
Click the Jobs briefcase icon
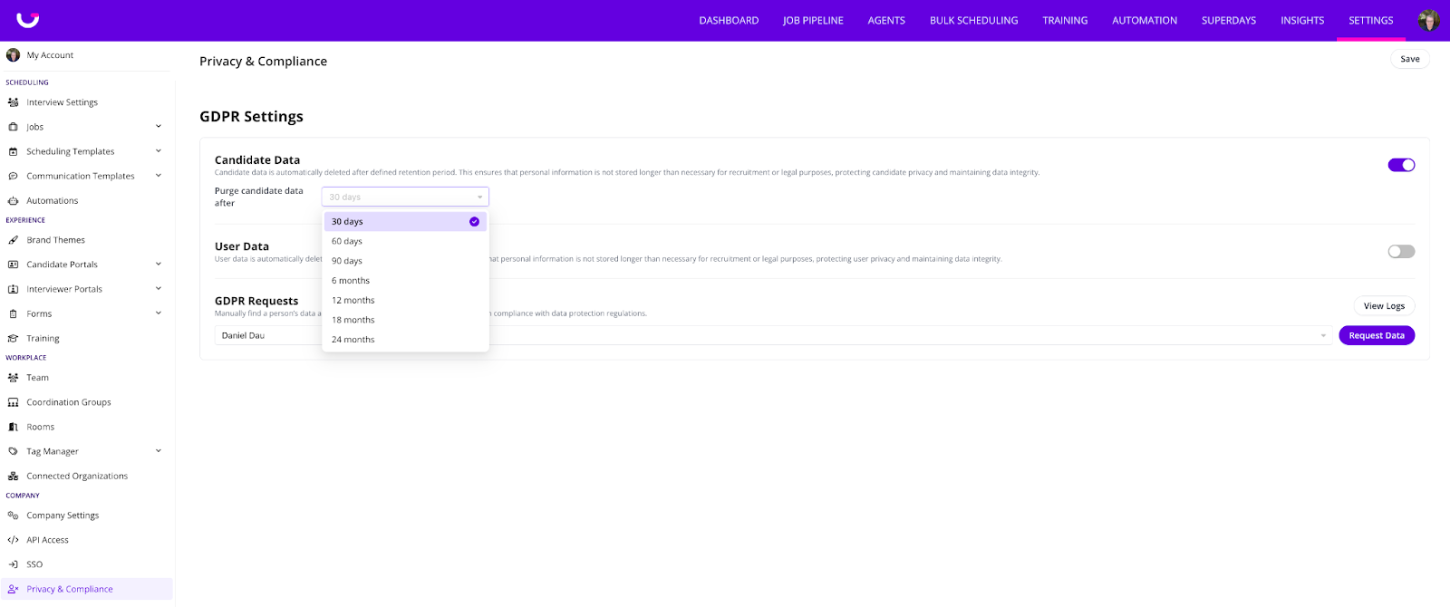pyautogui.click(x=13, y=127)
